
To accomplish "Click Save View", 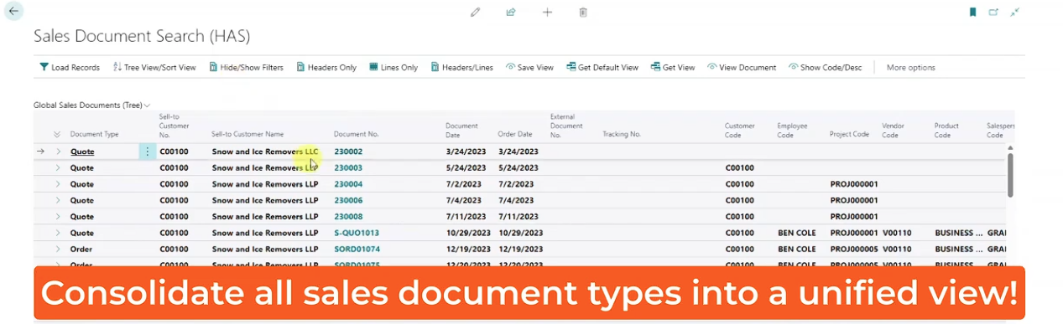I will 529,68.
